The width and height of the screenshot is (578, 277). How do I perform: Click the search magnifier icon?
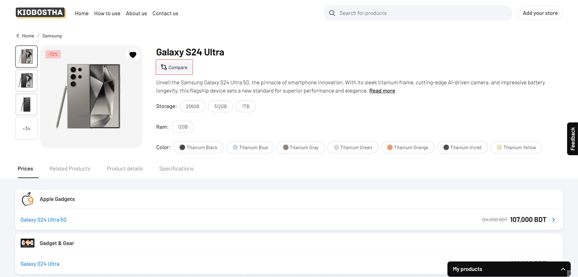point(332,13)
